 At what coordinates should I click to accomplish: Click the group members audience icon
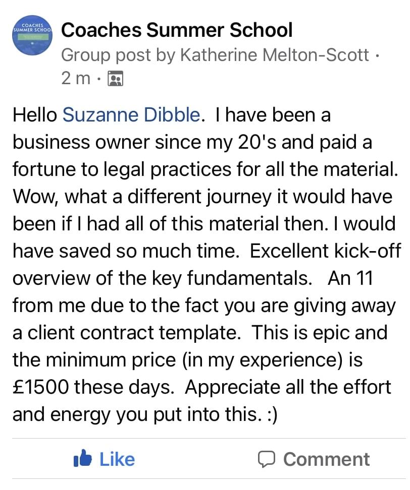pyautogui.click(x=116, y=79)
